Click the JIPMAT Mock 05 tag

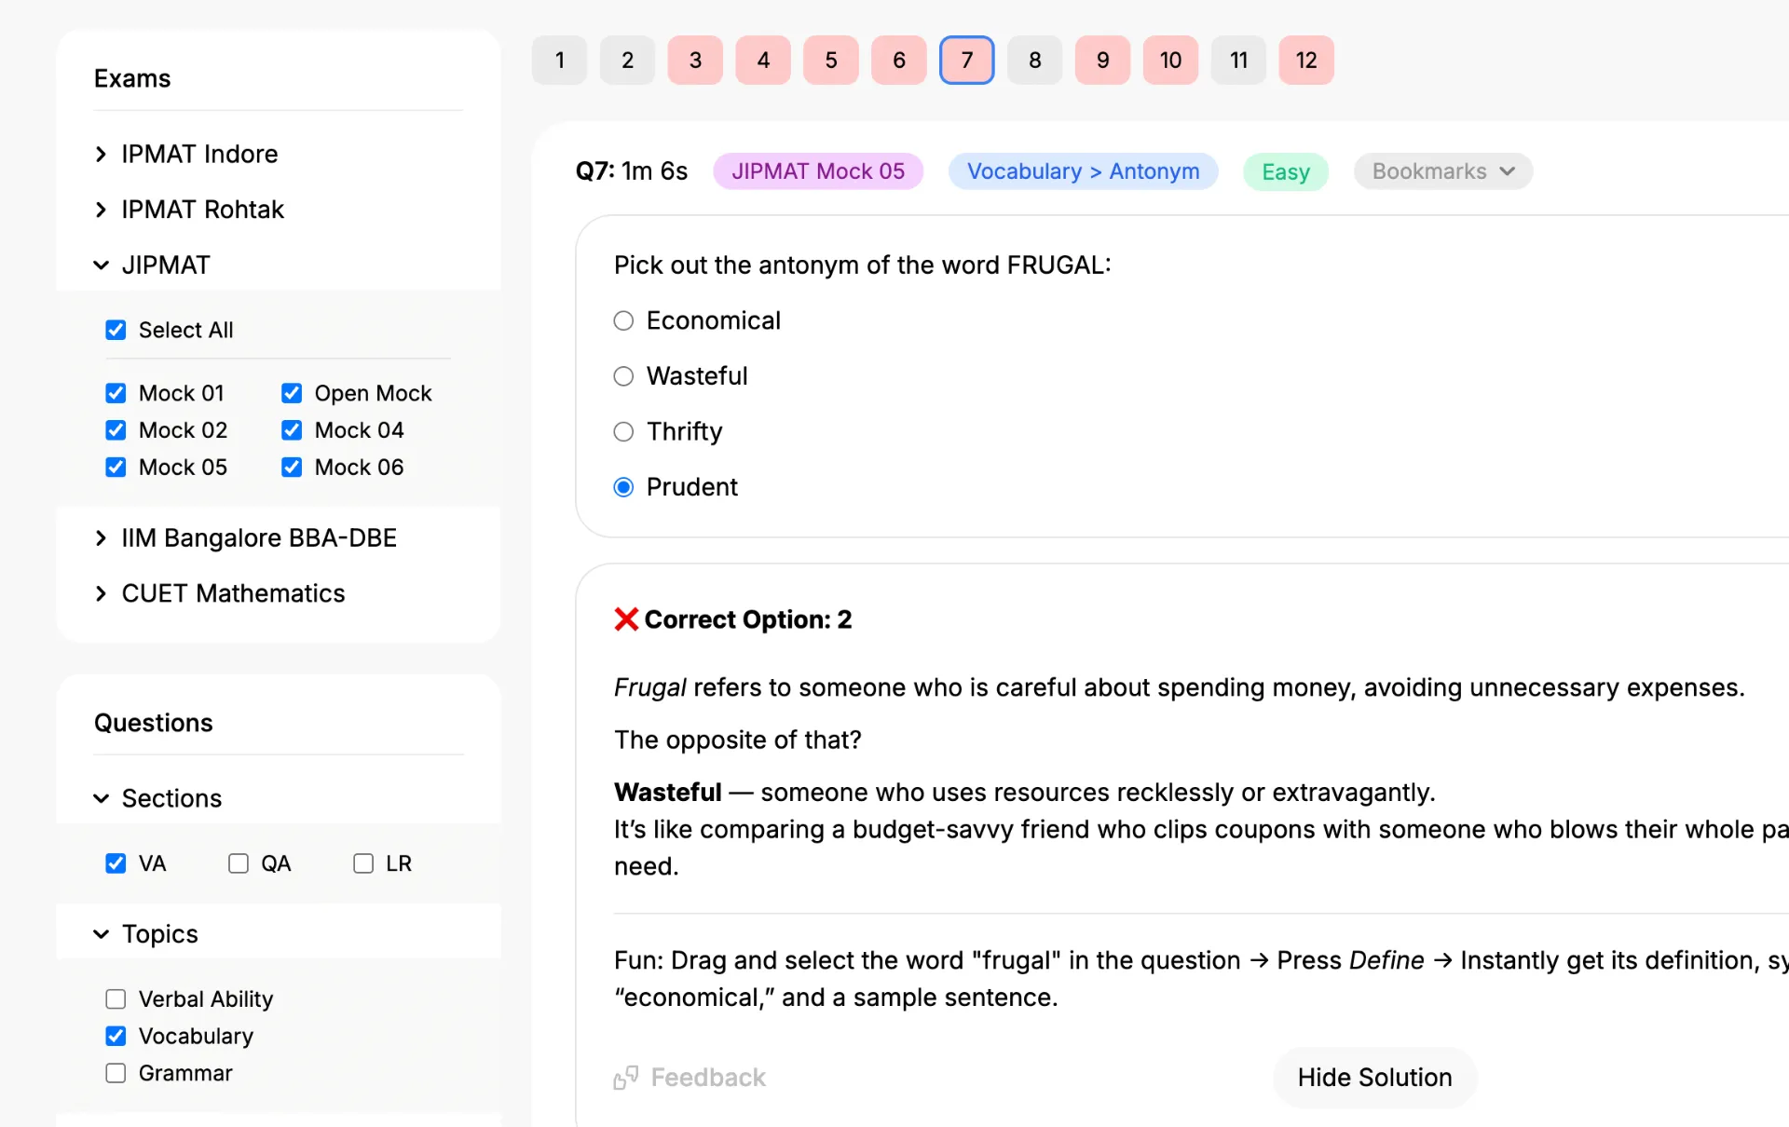[x=818, y=171]
